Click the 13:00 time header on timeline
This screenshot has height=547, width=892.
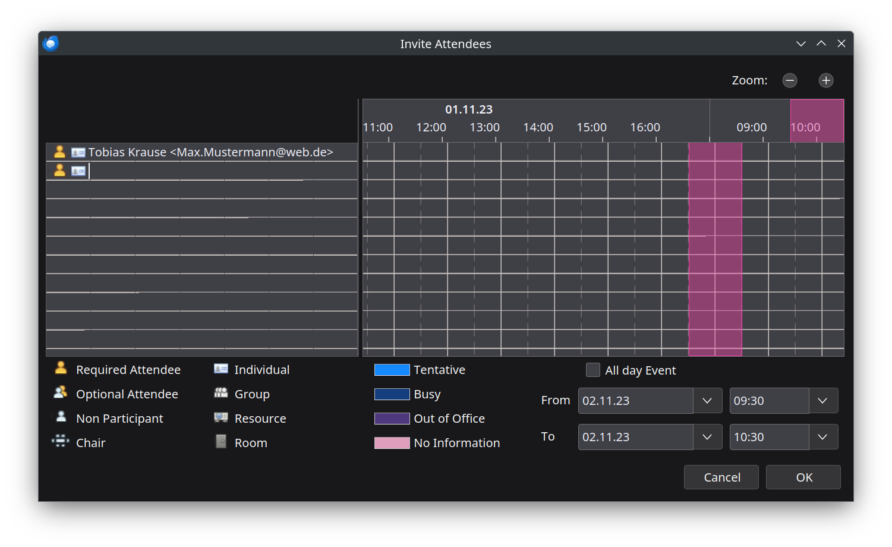484,127
